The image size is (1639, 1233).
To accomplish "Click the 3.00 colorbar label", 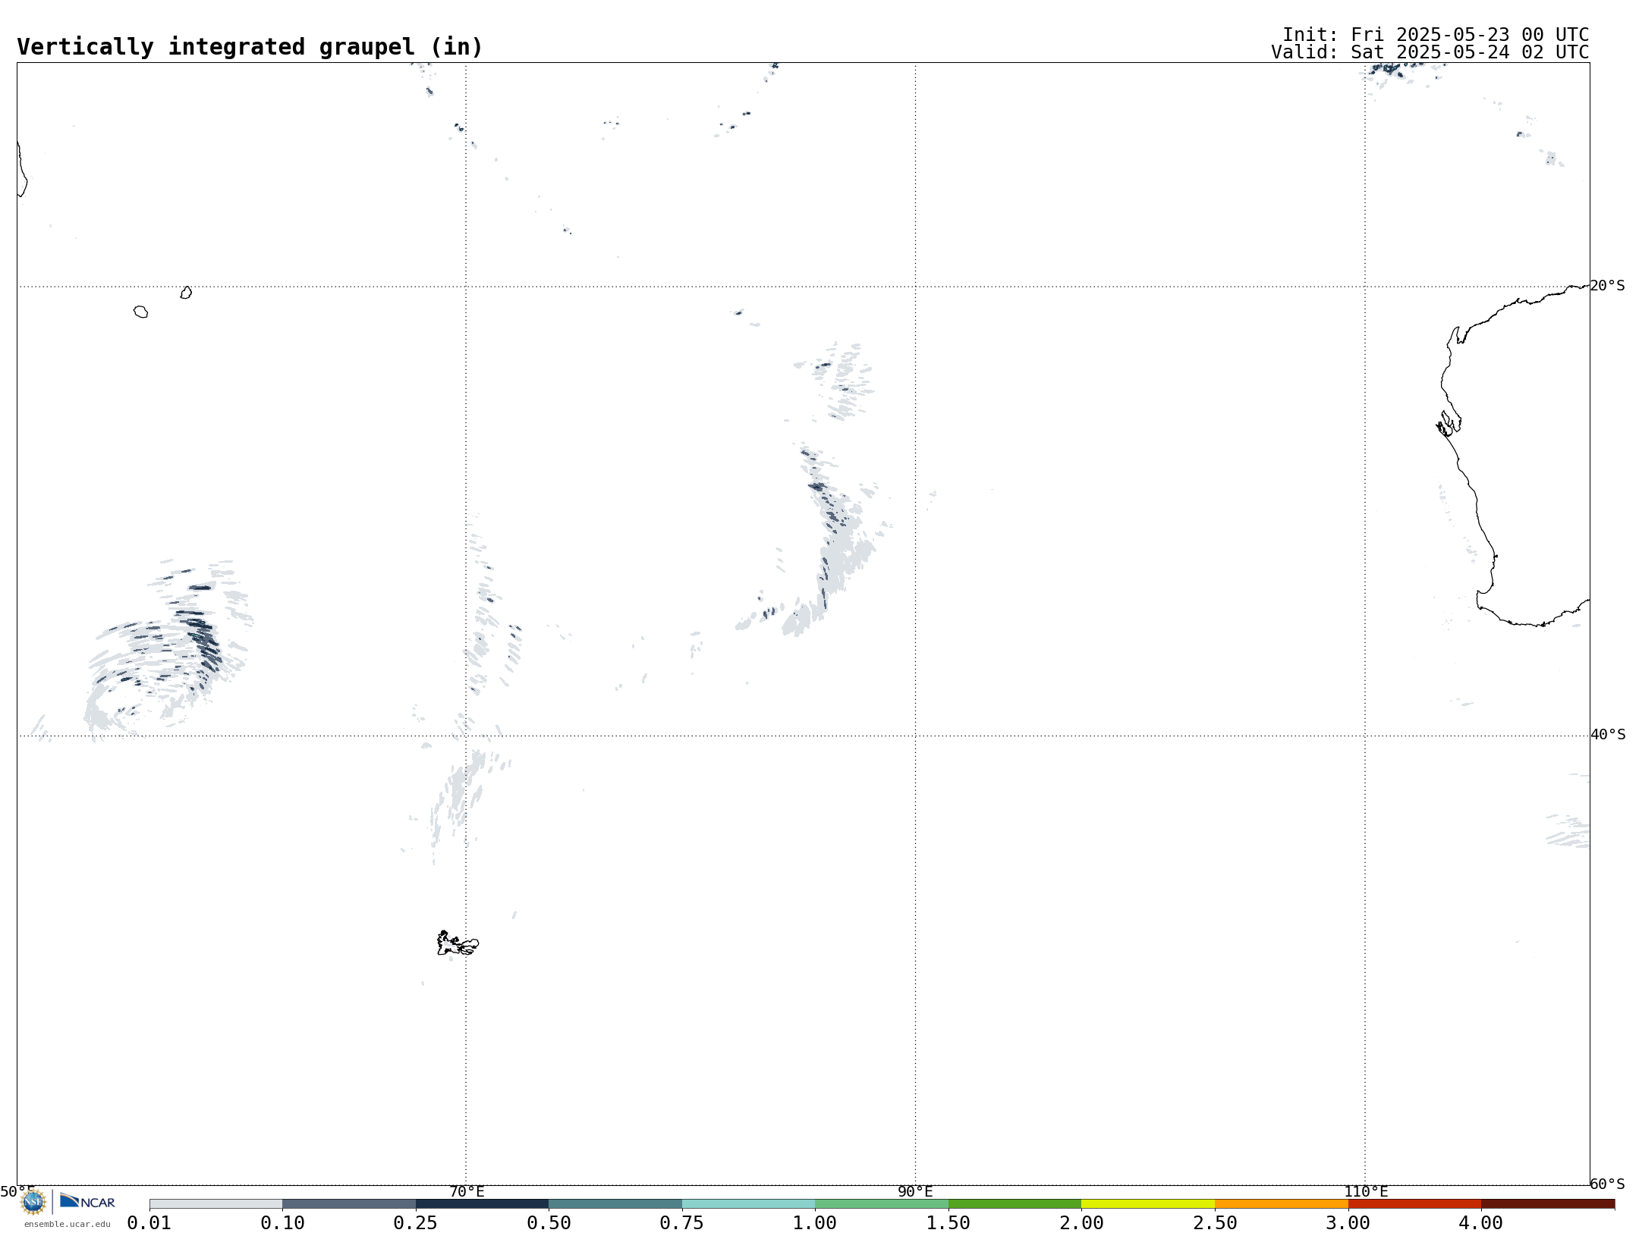I will click(1348, 1223).
